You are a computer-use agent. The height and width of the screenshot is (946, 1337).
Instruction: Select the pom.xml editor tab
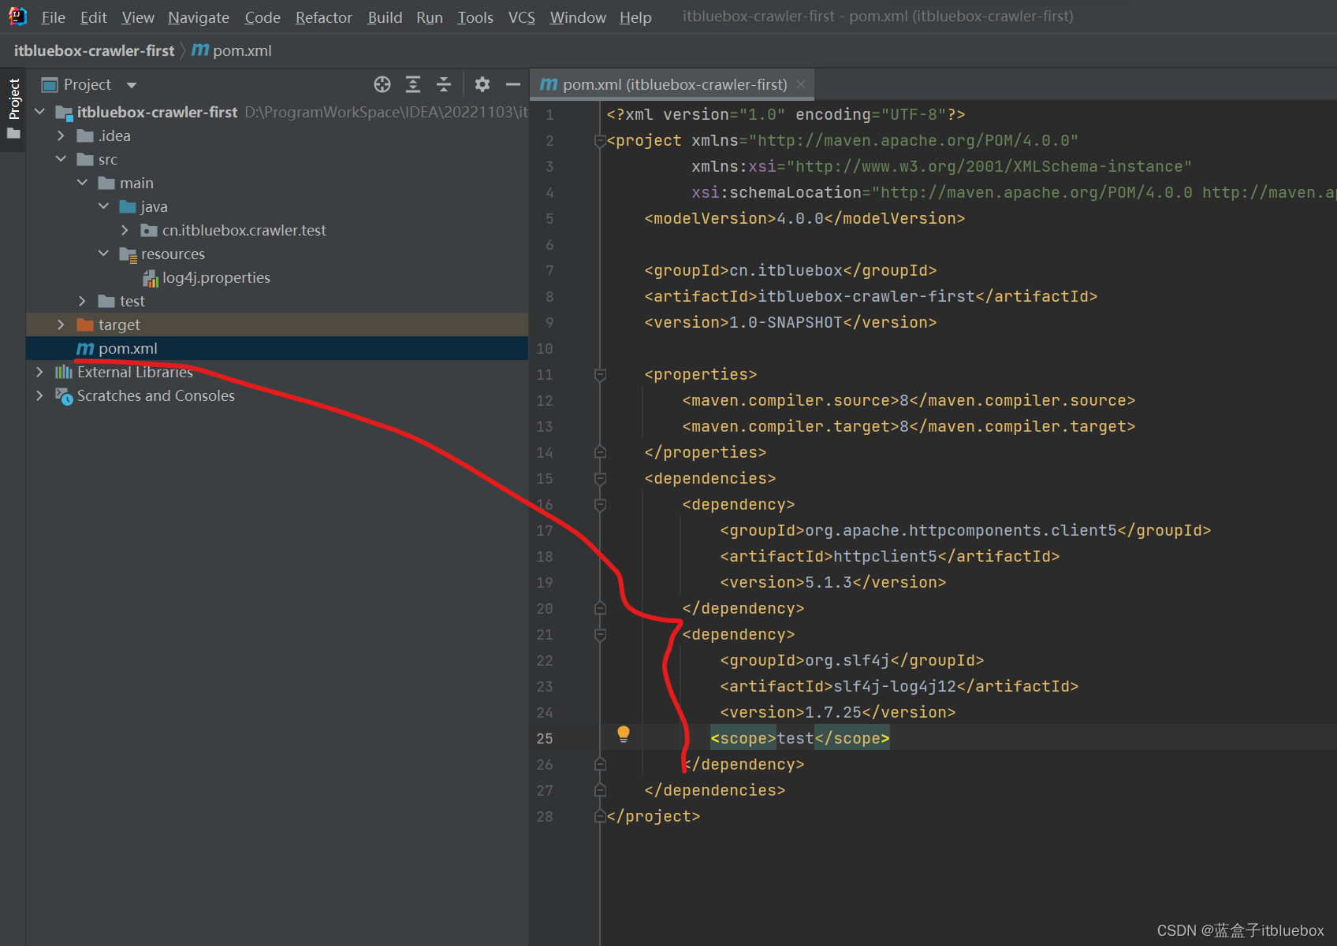click(672, 84)
